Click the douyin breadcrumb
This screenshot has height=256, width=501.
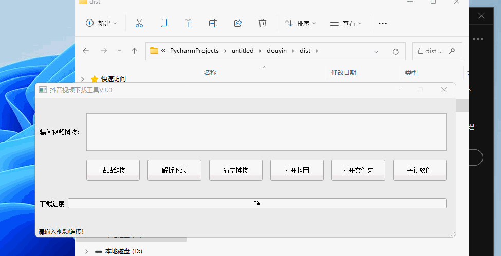pos(276,51)
